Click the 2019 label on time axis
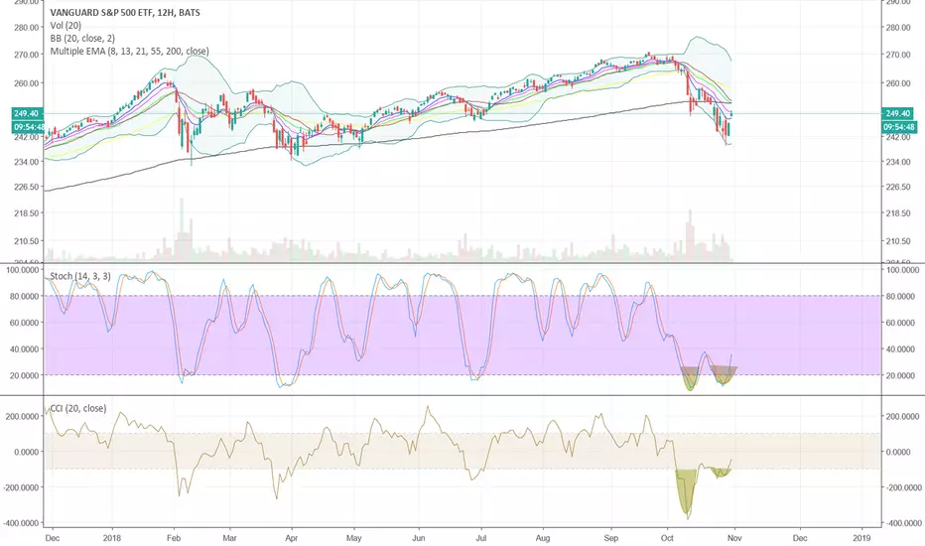Image resolution: width=925 pixels, height=546 pixels. click(x=861, y=538)
